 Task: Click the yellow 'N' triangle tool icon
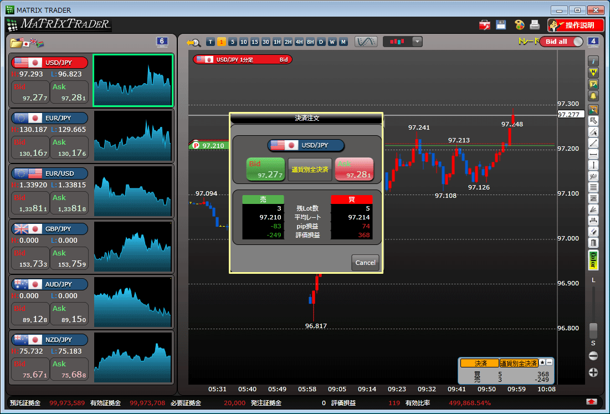[593, 73]
